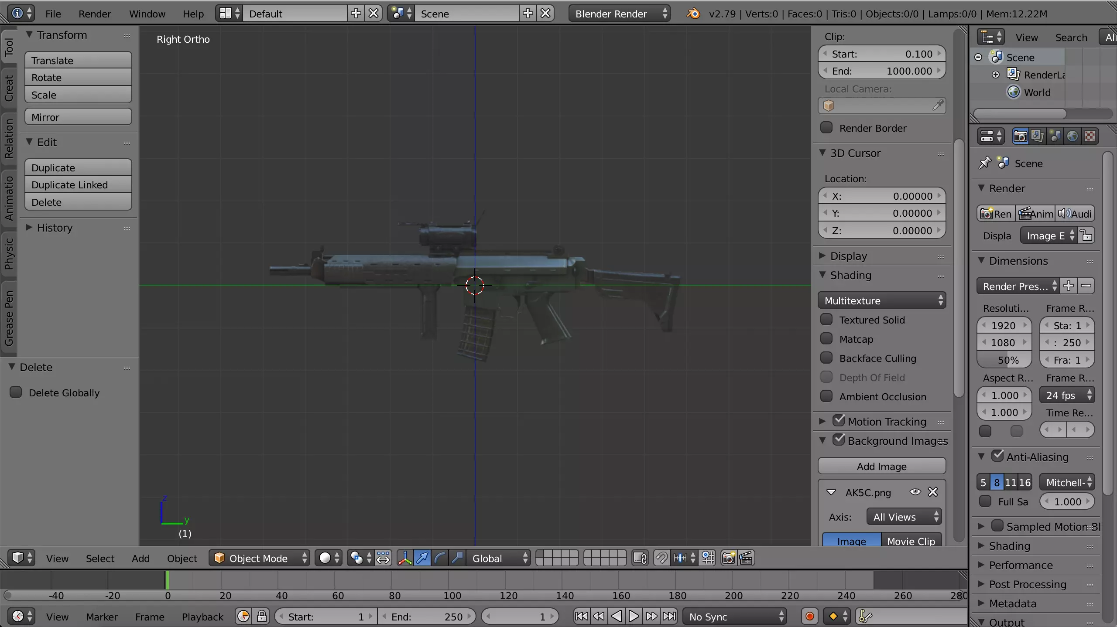
Task: Click the Duplicate Linked button
Action: [78, 185]
